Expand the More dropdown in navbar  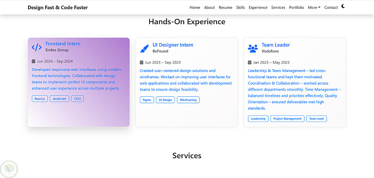click(314, 7)
